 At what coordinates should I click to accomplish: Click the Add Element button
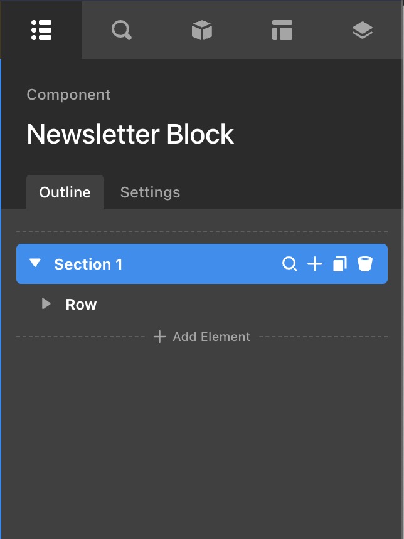coord(202,337)
